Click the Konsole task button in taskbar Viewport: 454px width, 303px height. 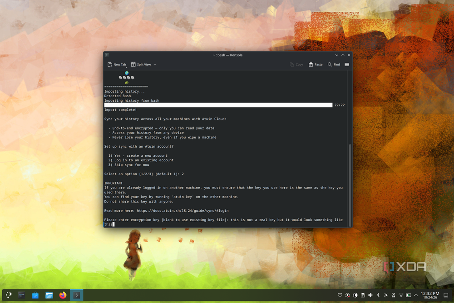[x=76, y=295]
